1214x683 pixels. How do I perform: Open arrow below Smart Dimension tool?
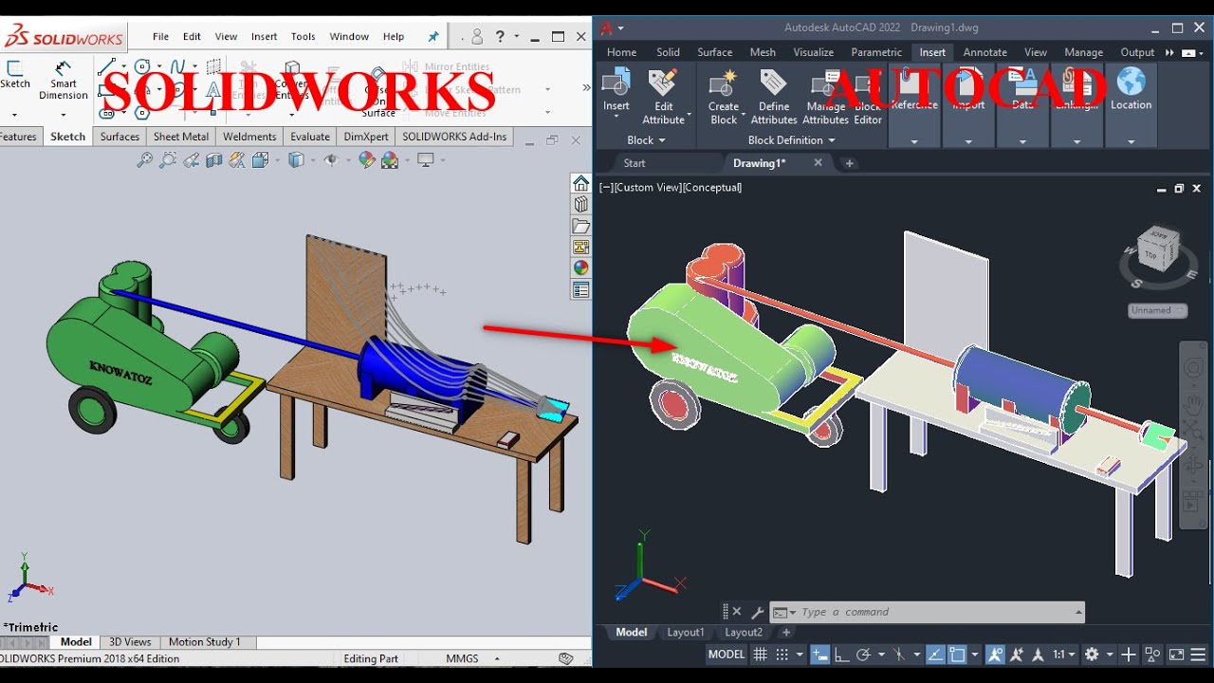point(64,115)
